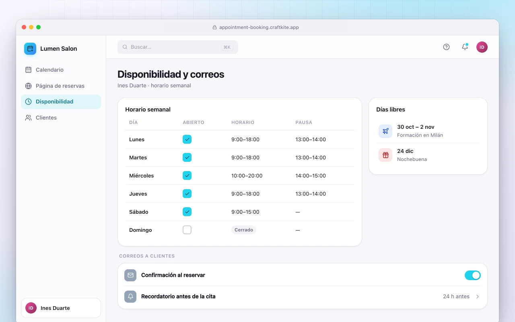Uncheck the Sábado open checkbox
This screenshot has height=322, width=515.
pyautogui.click(x=187, y=212)
